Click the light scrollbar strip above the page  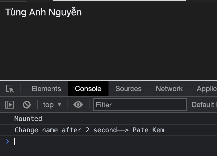tap(119, 1)
